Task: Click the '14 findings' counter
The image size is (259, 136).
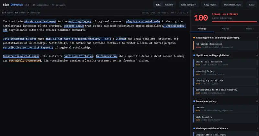Action: click(x=34, y=13)
